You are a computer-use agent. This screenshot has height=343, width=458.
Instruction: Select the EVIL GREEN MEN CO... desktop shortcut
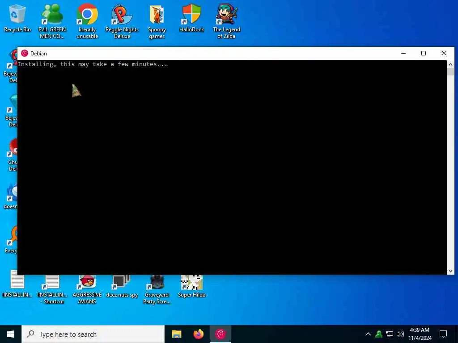52,21
